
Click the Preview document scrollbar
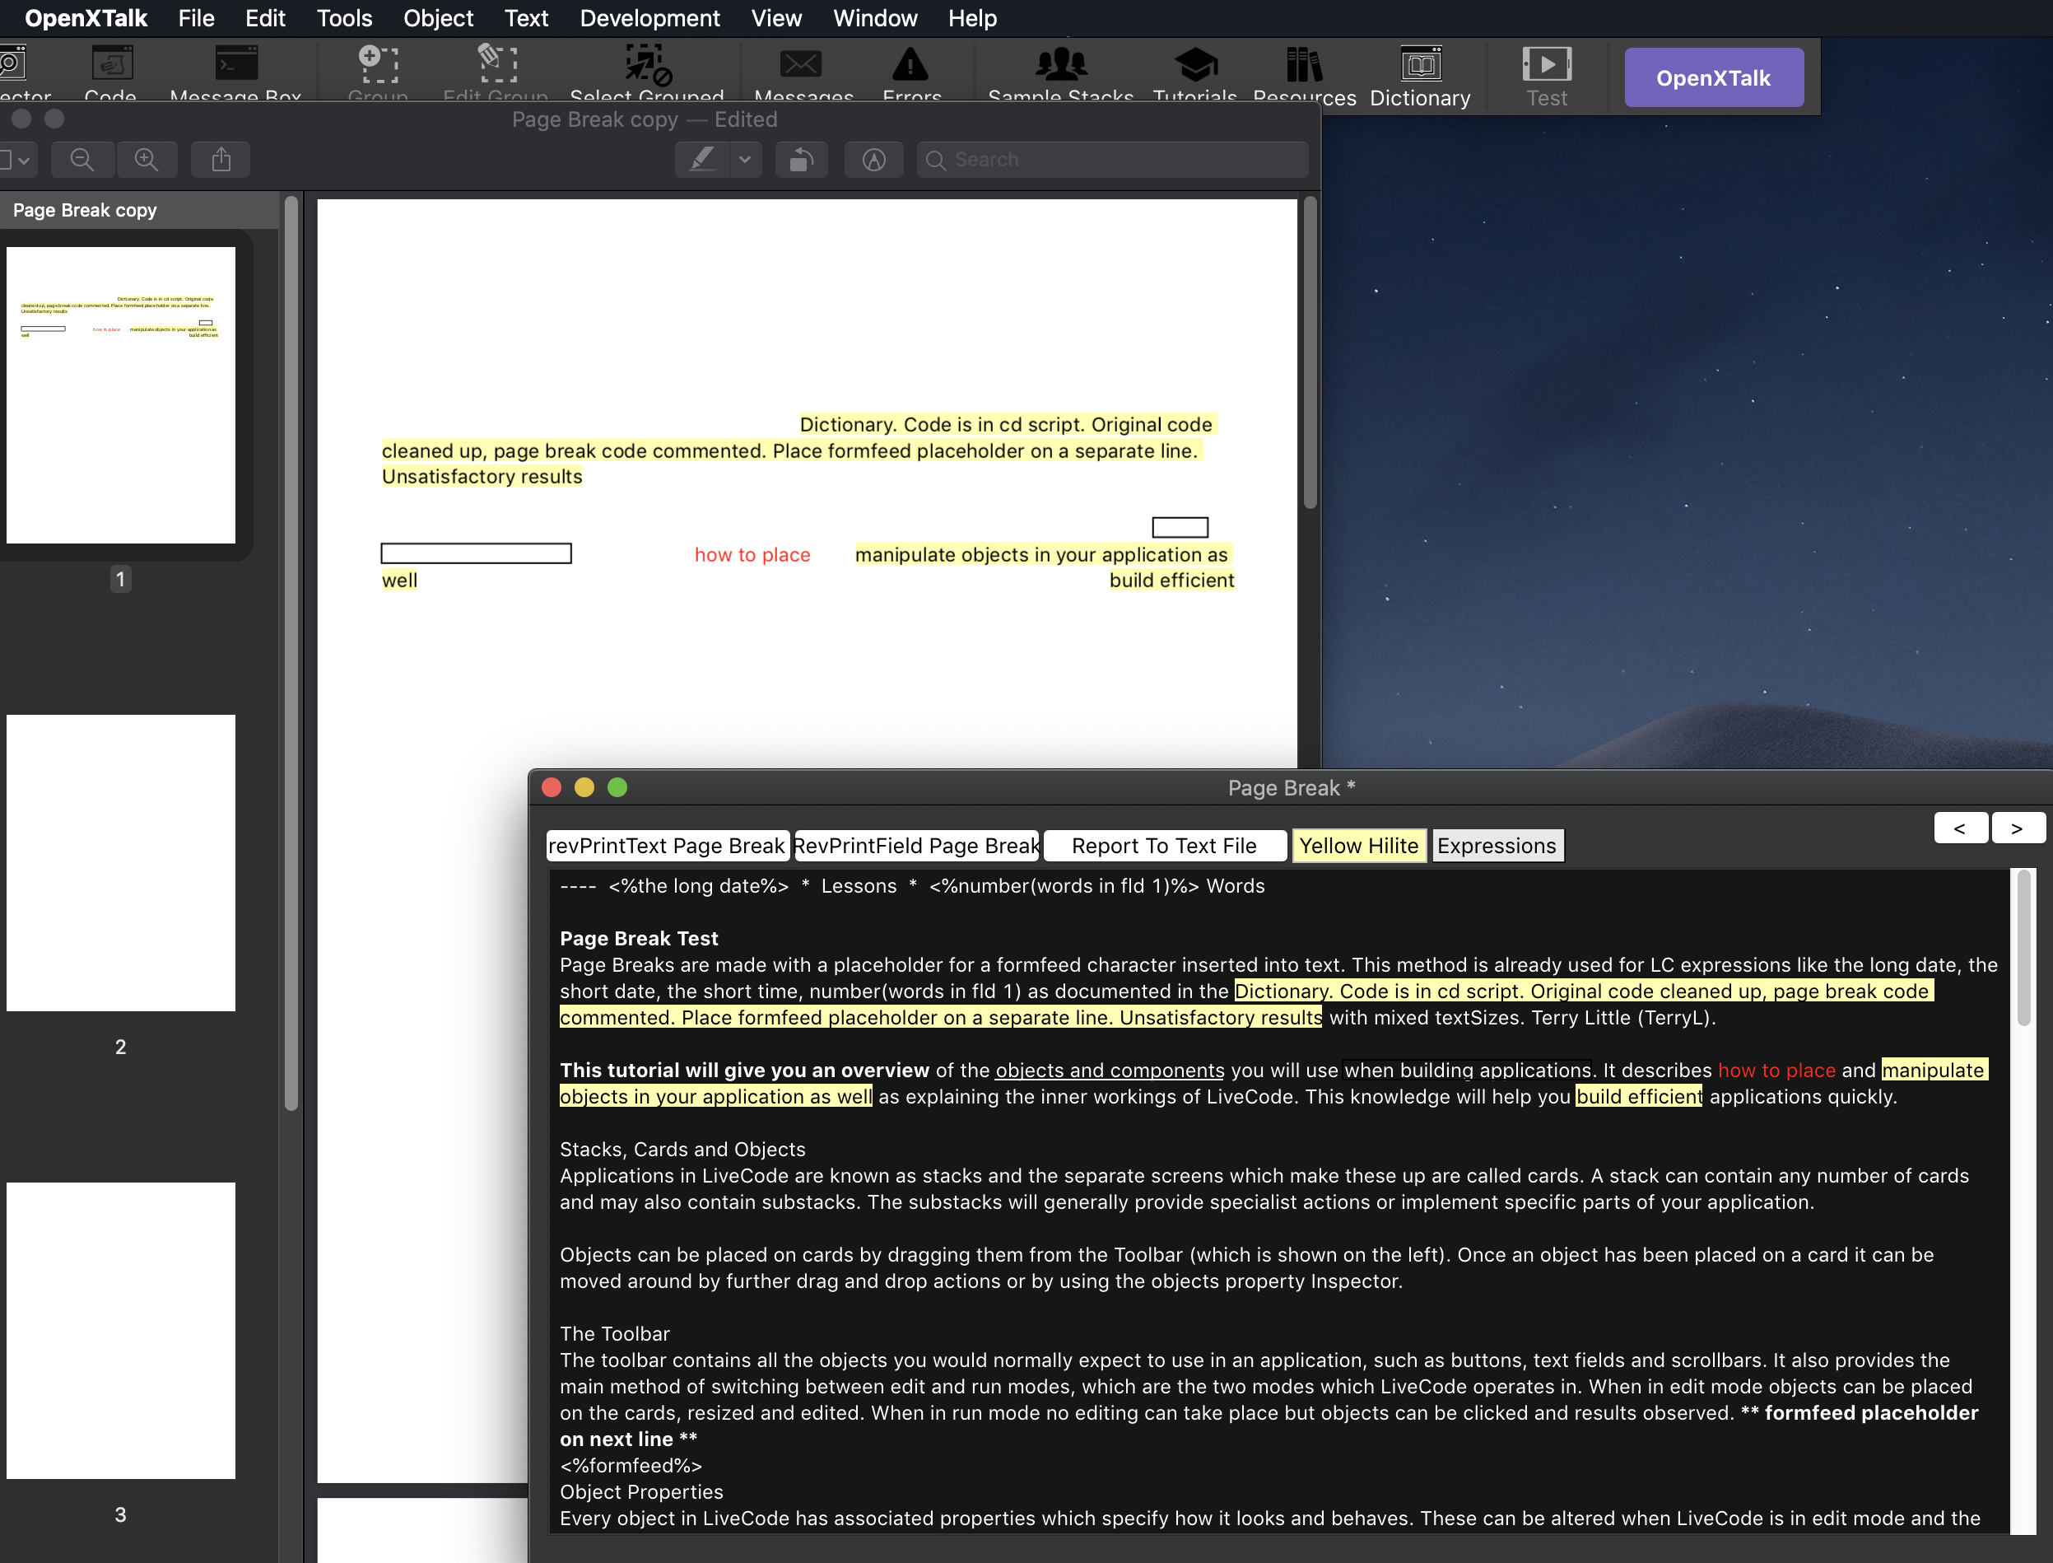coord(1310,352)
